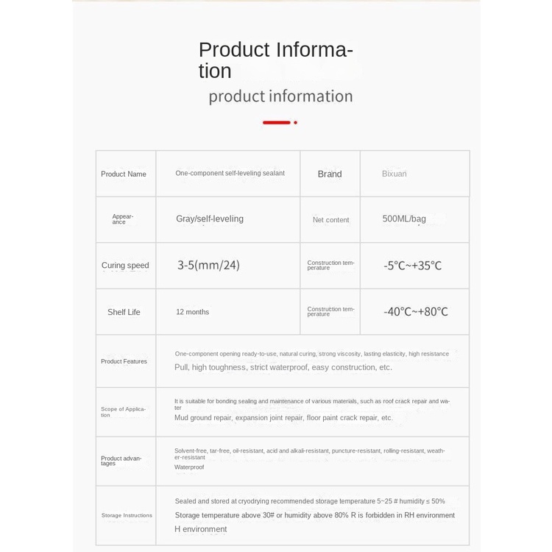Click the "Appearance" label cell

123,219
